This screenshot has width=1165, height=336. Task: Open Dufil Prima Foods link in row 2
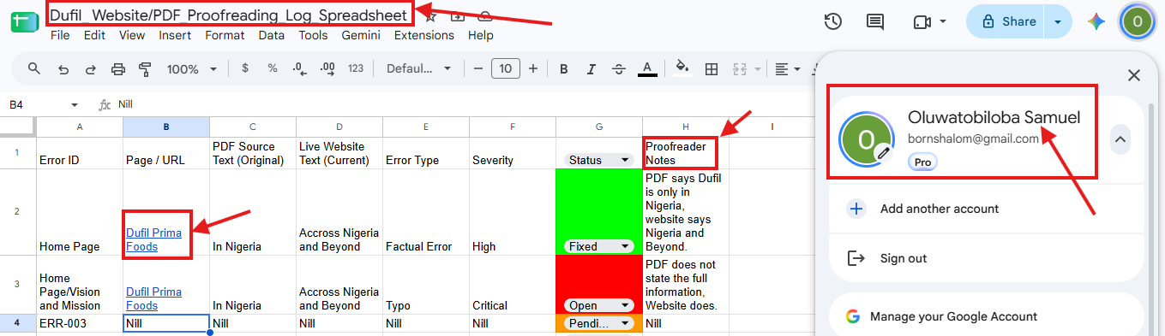tap(153, 239)
